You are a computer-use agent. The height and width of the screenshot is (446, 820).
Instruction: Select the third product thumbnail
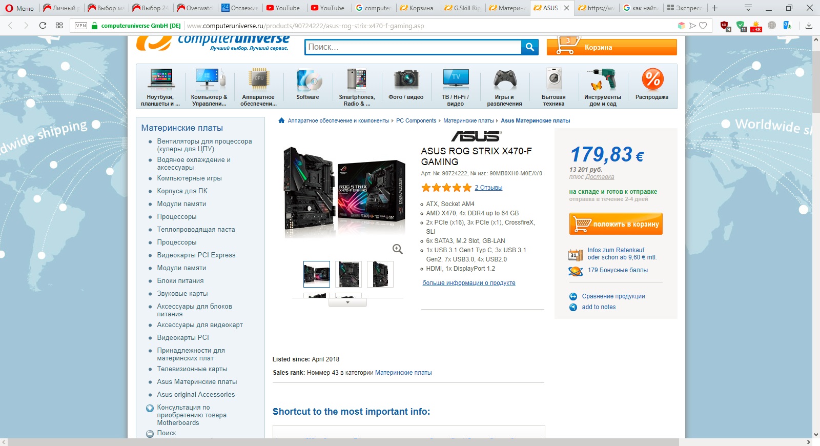pyautogui.click(x=380, y=274)
